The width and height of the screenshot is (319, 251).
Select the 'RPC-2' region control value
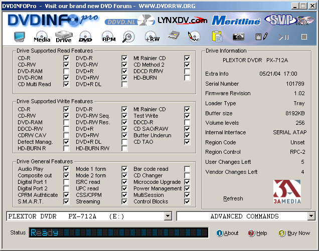pos(297,152)
